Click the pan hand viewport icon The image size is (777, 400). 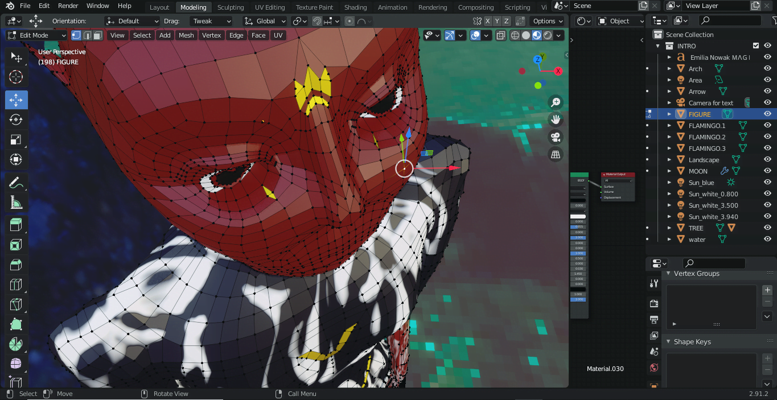pos(556,119)
